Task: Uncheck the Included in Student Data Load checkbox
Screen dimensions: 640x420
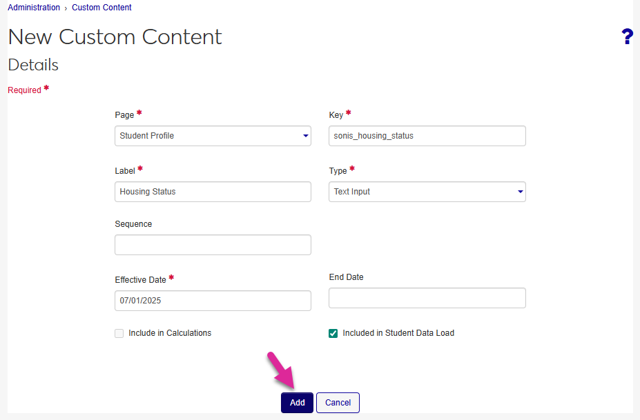Action: (x=333, y=333)
